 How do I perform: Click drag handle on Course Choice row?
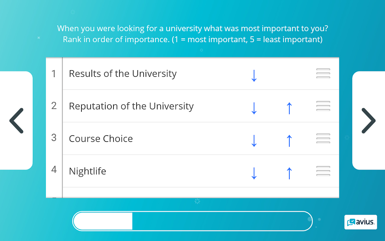point(323,139)
